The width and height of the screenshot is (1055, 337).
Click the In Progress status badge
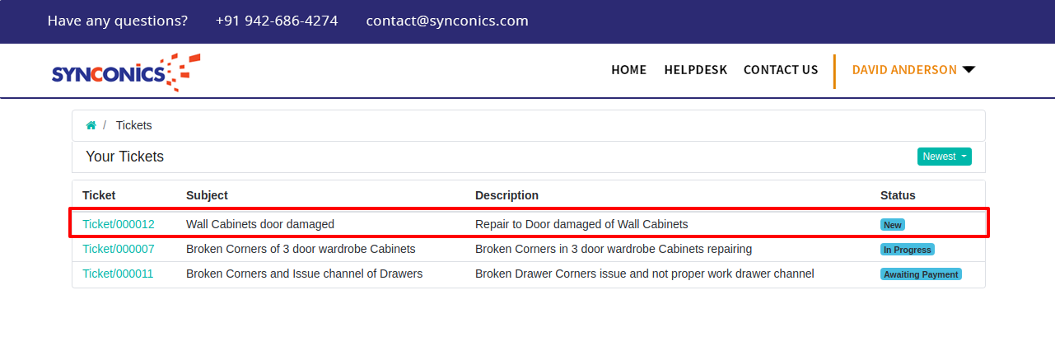tap(907, 250)
